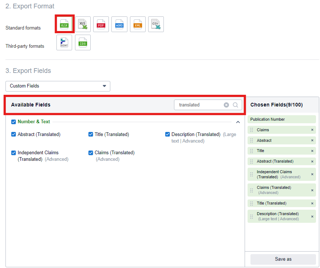
Task: Select the XLSX export format icon
Action: (64, 24)
